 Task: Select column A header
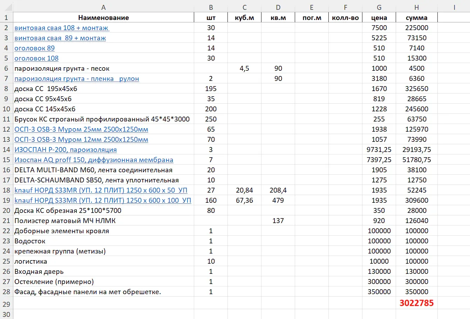[103, 7]
